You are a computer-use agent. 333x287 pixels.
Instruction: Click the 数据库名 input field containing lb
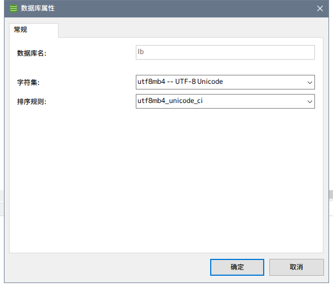click(225, 52)
